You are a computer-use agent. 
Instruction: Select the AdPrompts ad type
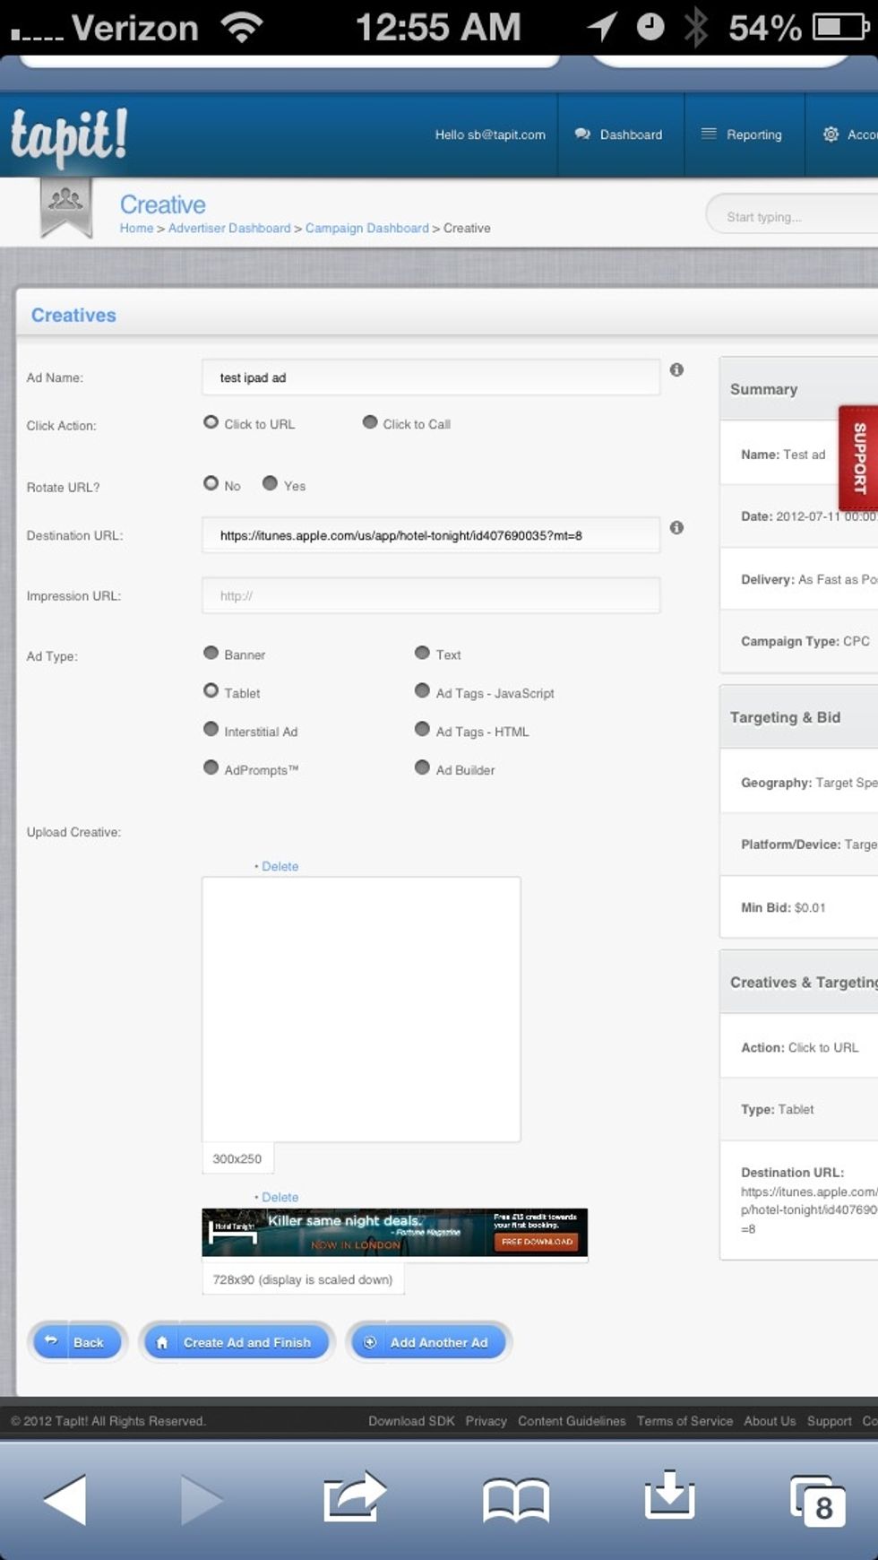[211, 767]
